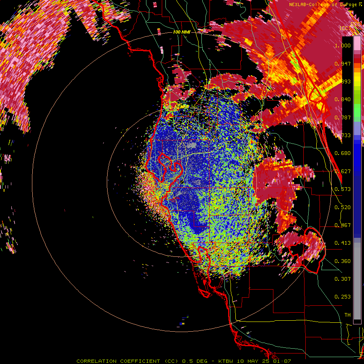This screenshot has width=364, height=364.
Task: Select the 0.787 legend value
Action: click(x=343, y=117)
